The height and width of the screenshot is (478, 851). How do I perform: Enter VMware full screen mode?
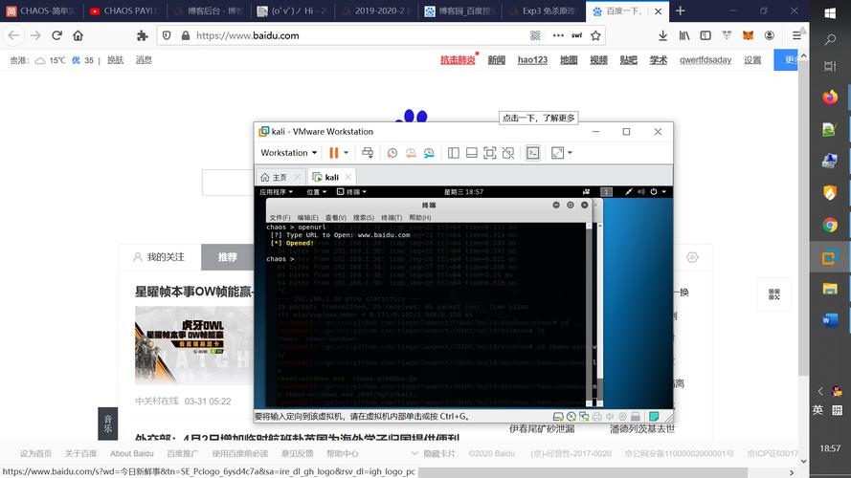489,153
